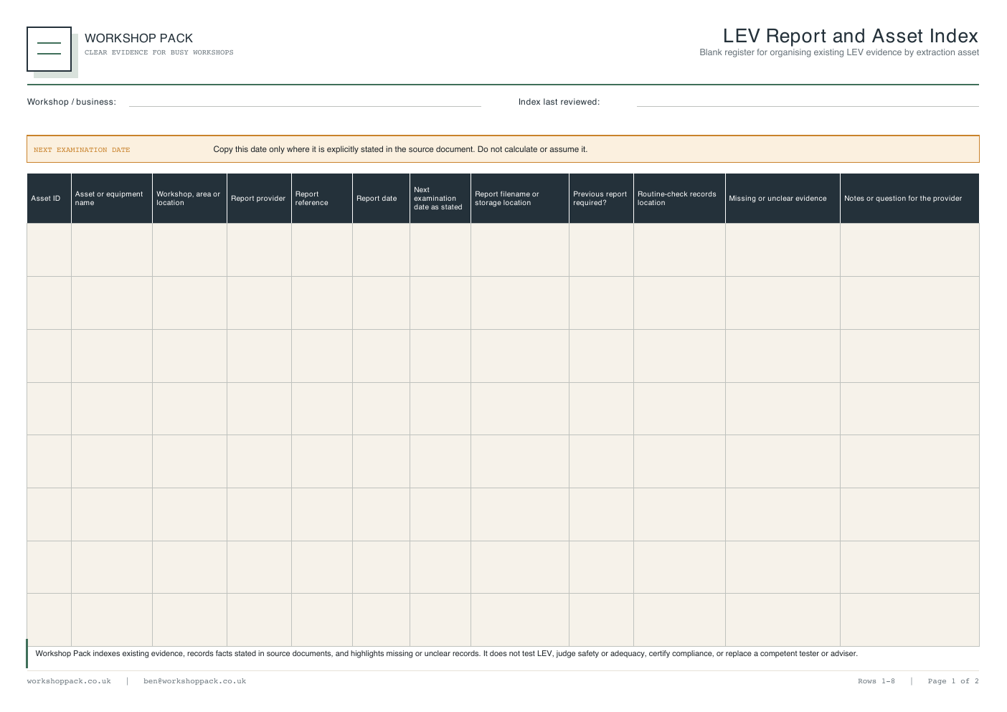Click the 'Blank register for organising' subtitle

[839, 52]
